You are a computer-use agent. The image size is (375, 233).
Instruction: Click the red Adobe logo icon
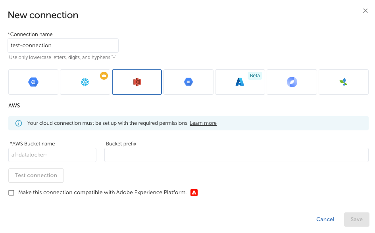pos(194,193)
